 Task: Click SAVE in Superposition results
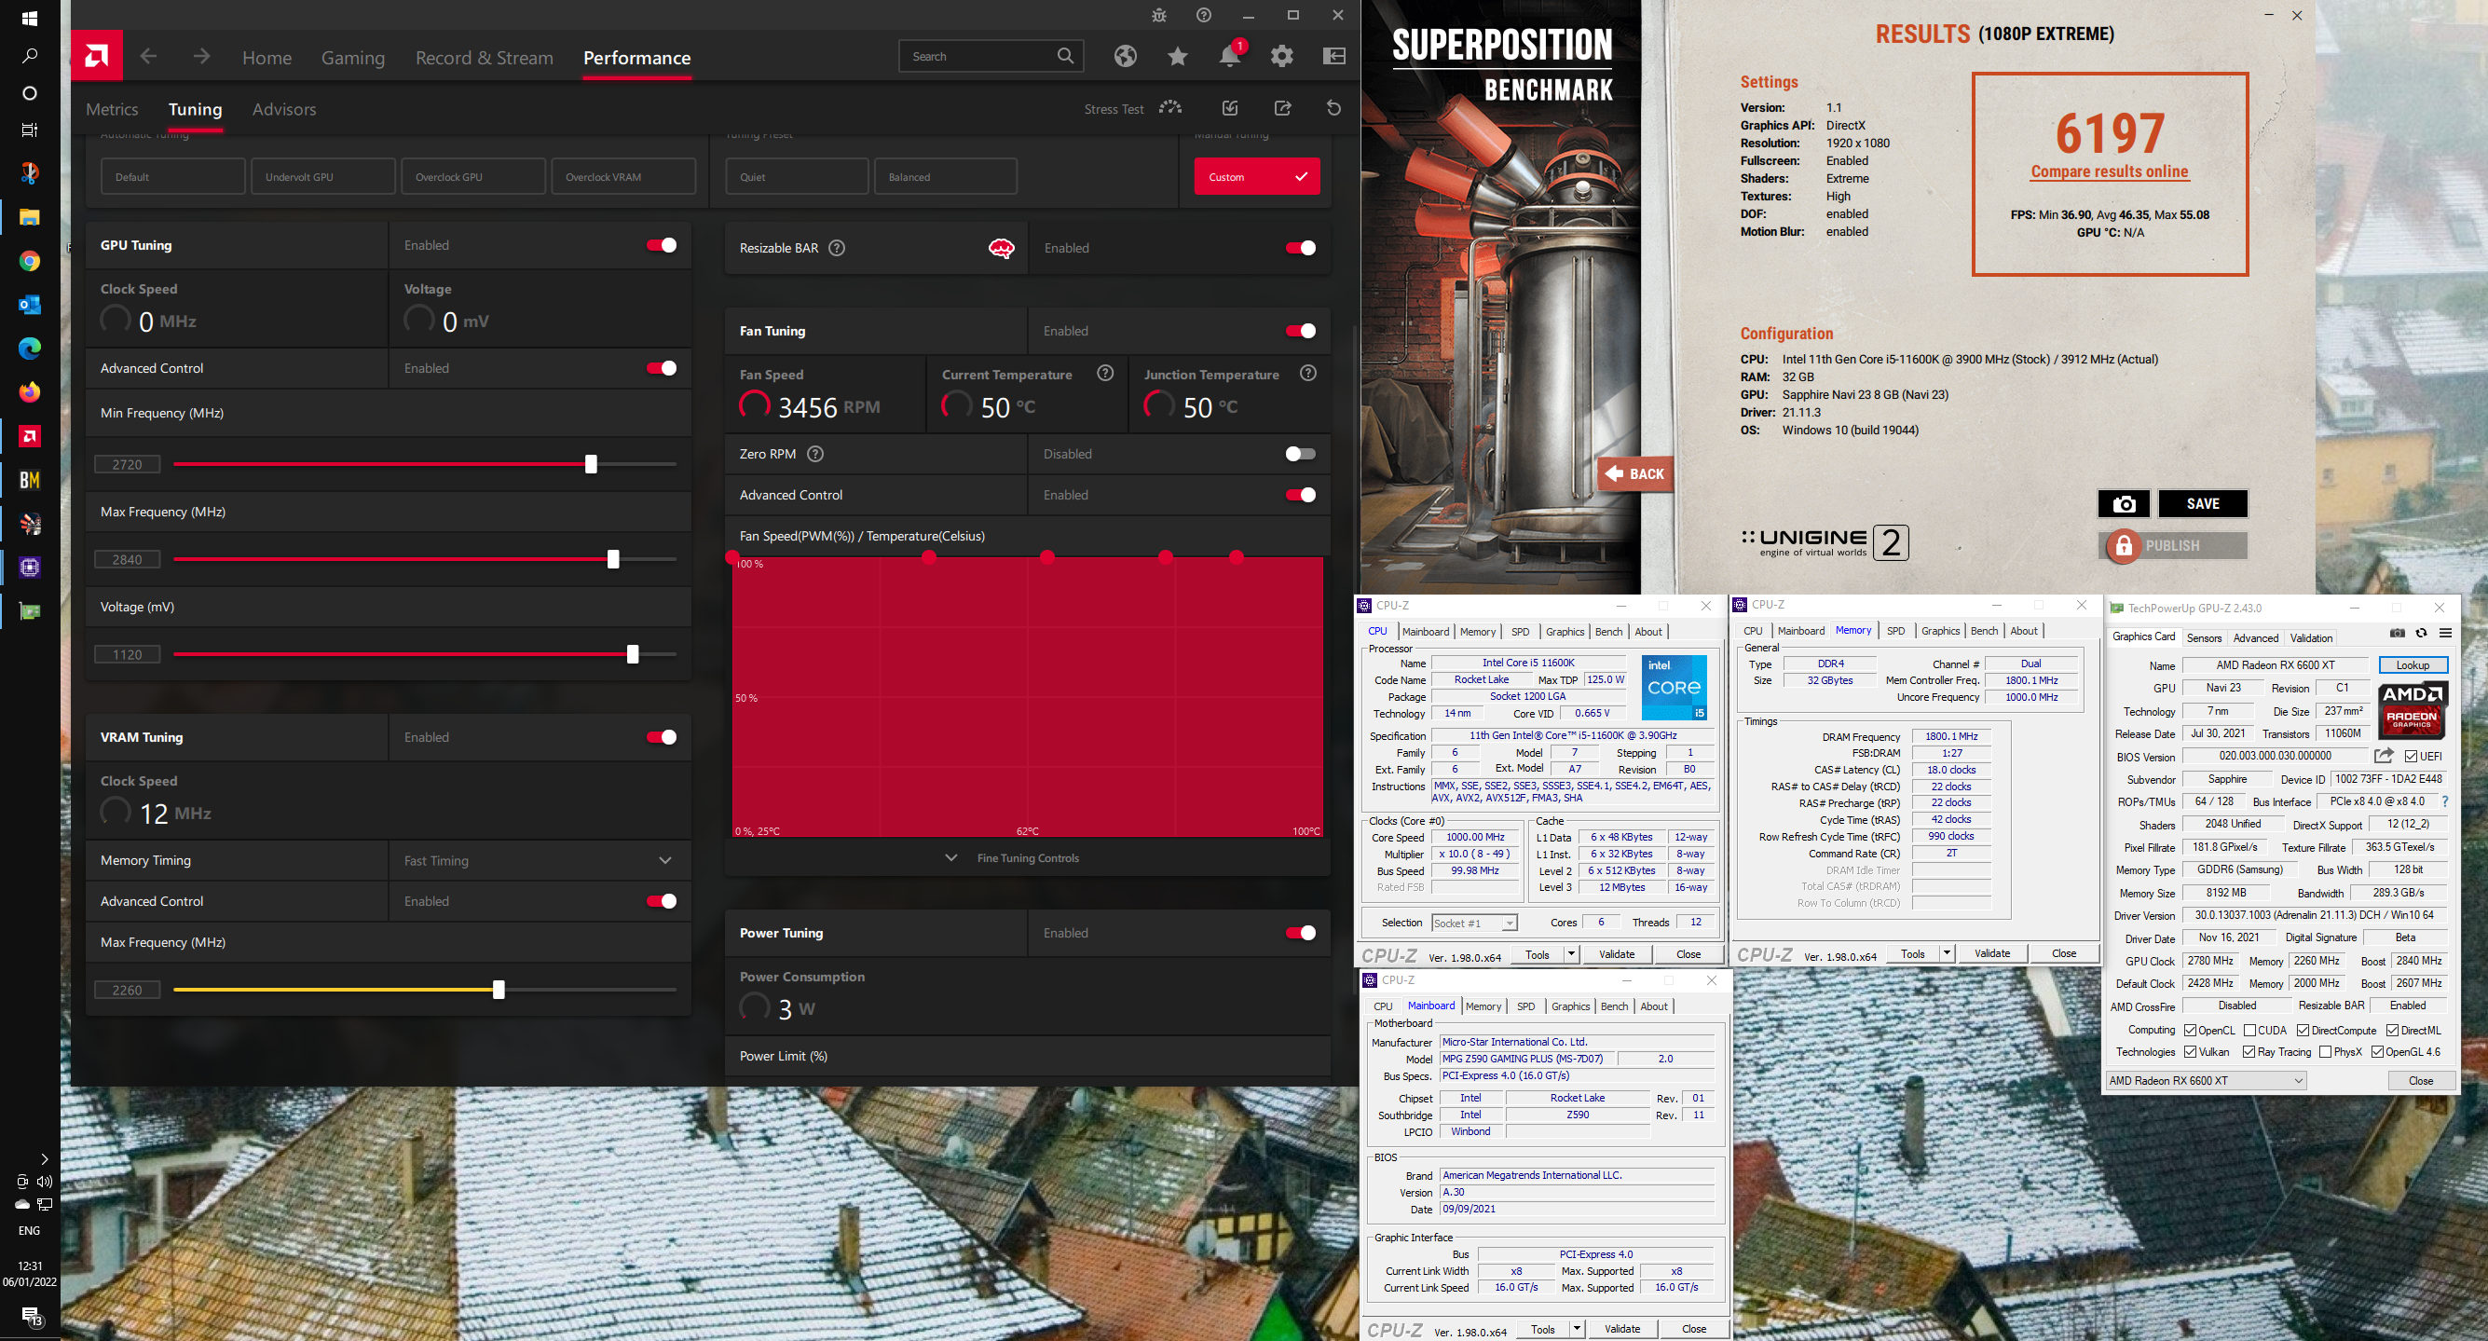coord(2202,503)
